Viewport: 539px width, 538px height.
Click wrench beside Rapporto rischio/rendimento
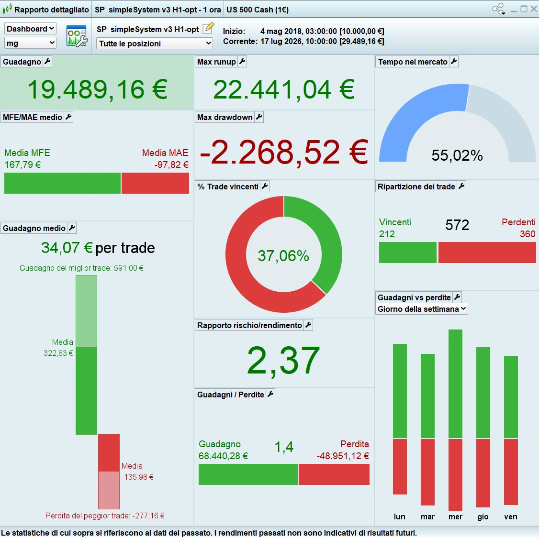(x=309, y=325)
